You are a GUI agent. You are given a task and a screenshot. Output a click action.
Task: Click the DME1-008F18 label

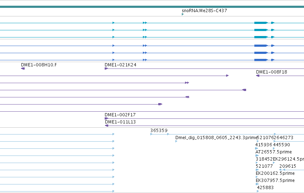click(271, 72)
